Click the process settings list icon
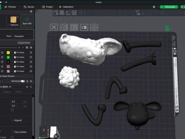Viewport: 185px width, 139px height. [27, 81]
